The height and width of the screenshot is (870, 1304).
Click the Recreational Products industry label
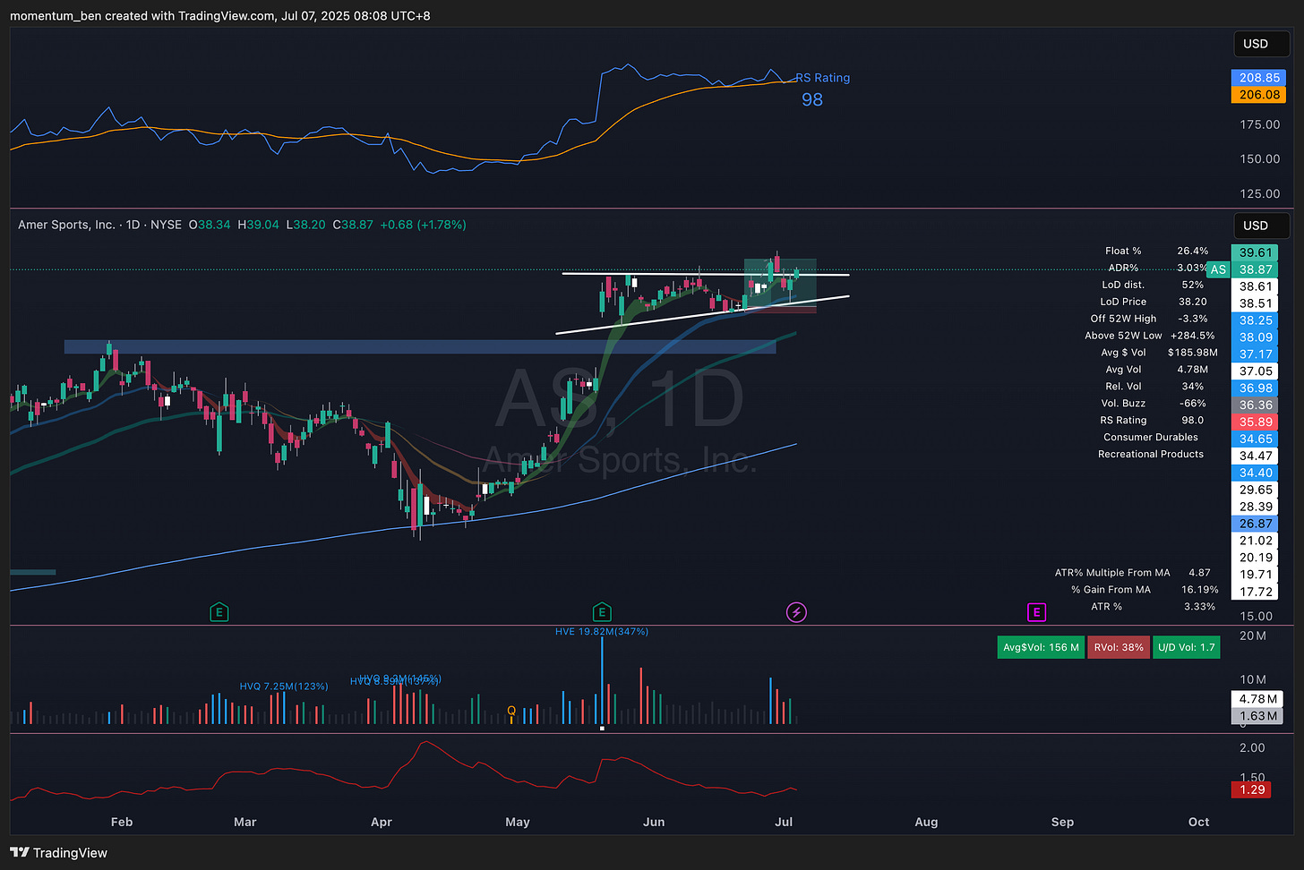click(1151, 455)
